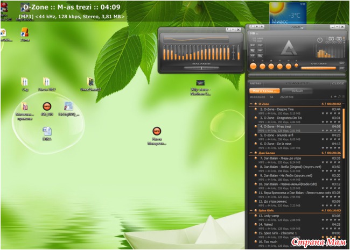Select track 13. Ledy vamp
This screenshot has width=350, height=250.
pyautogui.click(x=299, y=218)
